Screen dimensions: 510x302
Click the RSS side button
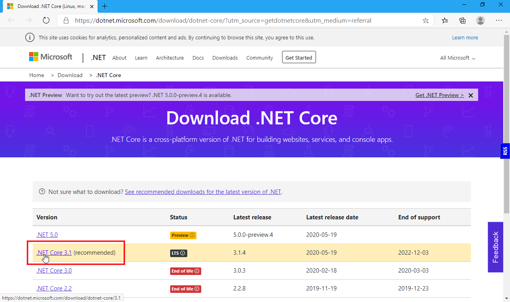point(505,151)
